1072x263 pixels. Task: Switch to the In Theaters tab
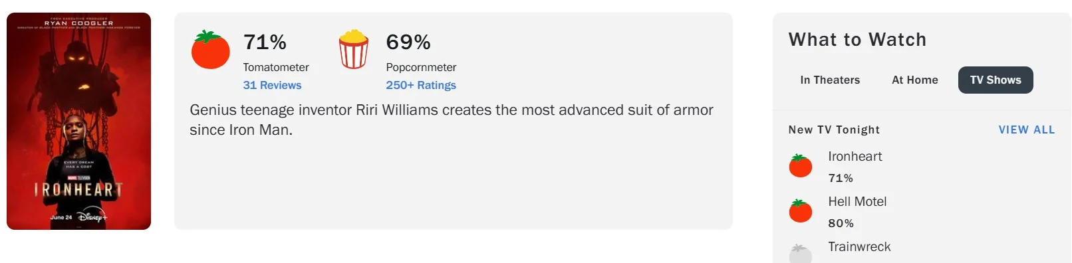(830, 80)
